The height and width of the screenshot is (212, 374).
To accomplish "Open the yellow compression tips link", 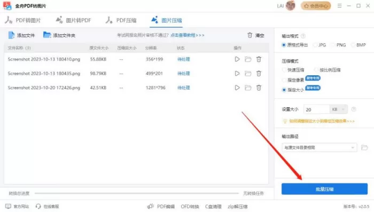I will [318, 121].
